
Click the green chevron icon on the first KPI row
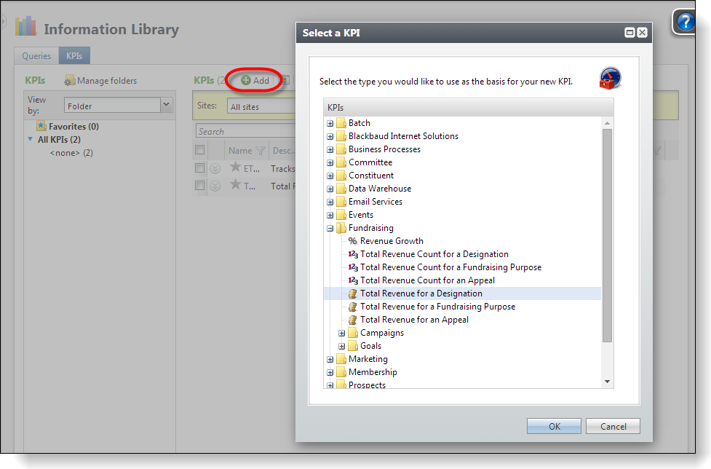tap(215, 167)
